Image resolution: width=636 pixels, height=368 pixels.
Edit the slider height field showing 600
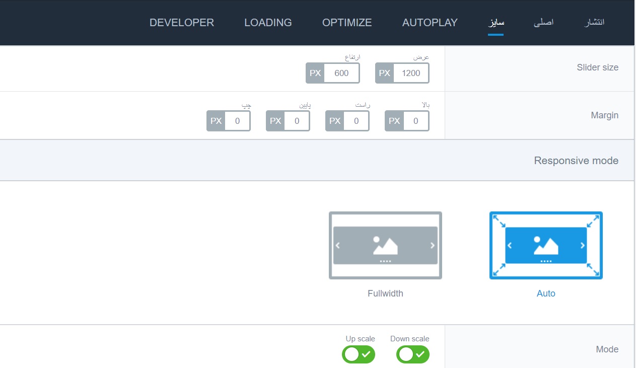click(341, 73)
